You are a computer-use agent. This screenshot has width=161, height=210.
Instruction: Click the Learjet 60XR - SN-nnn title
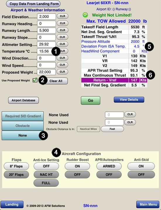click(107, 3)
